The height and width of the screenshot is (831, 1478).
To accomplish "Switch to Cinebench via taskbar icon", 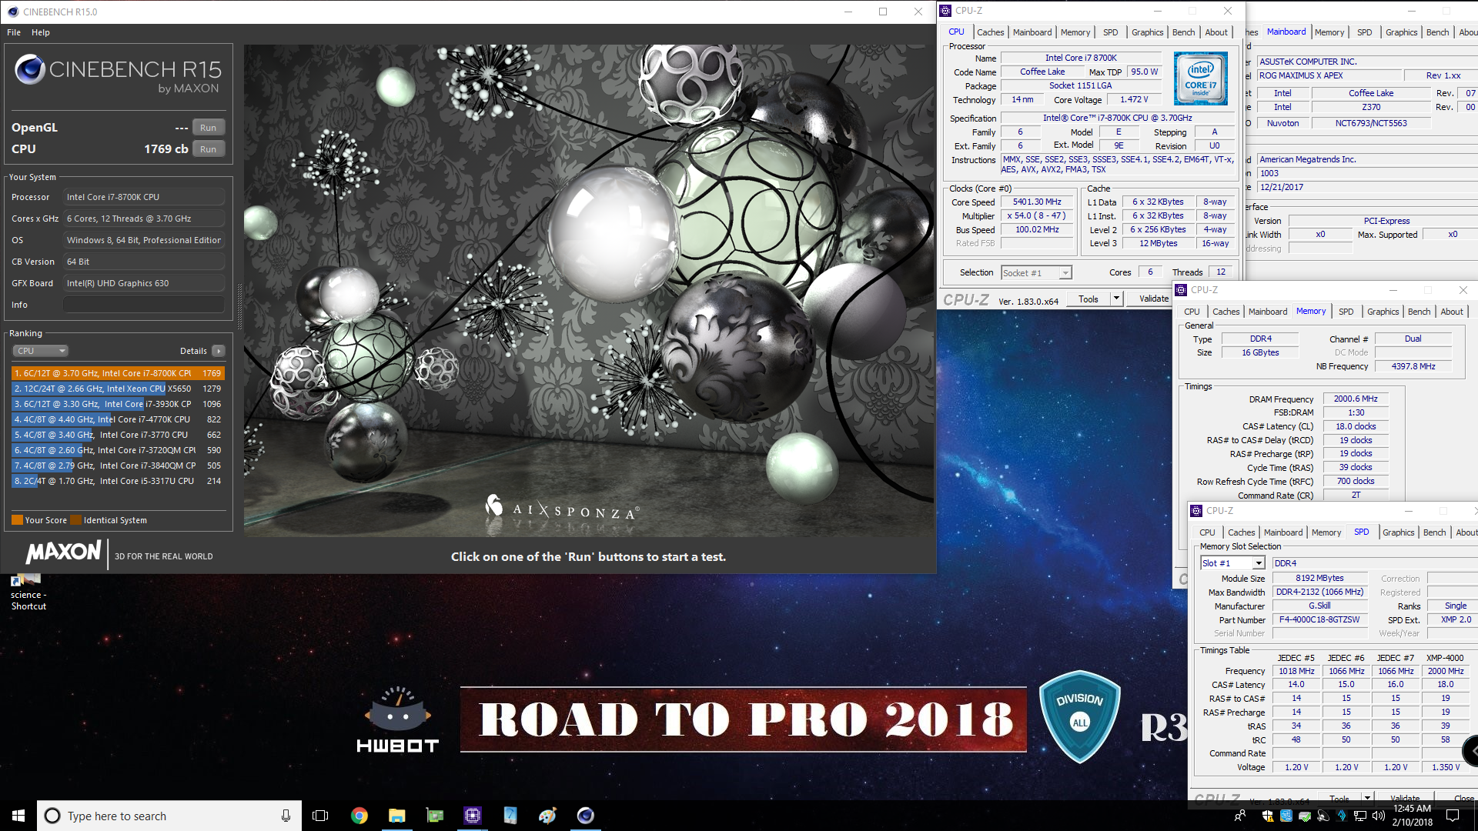I will 586,816.
